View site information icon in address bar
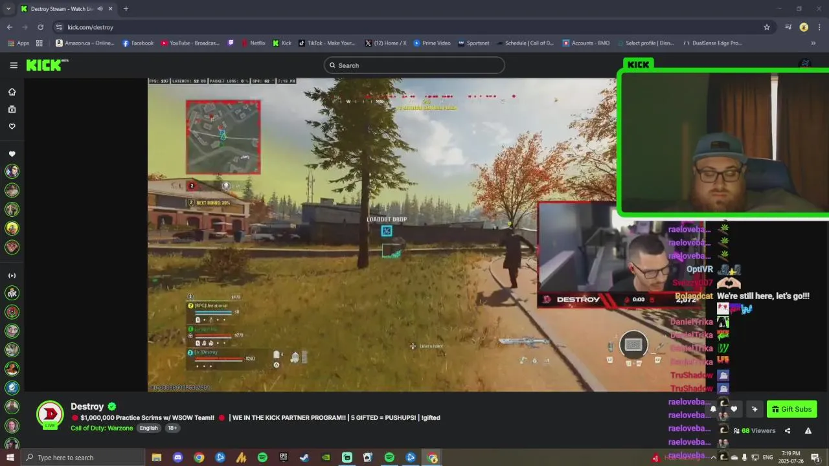Image resolution: width=829 pixels, height=466 pixels. (59, 27)
